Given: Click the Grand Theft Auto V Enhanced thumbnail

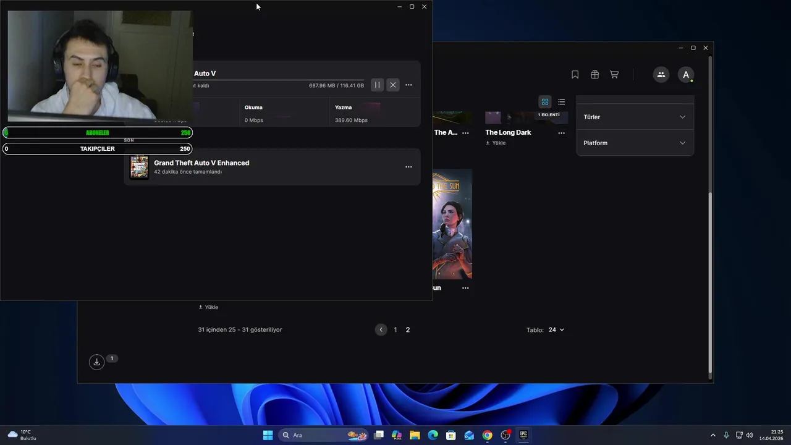Looking at the screenshot, I should click(139, 167).
